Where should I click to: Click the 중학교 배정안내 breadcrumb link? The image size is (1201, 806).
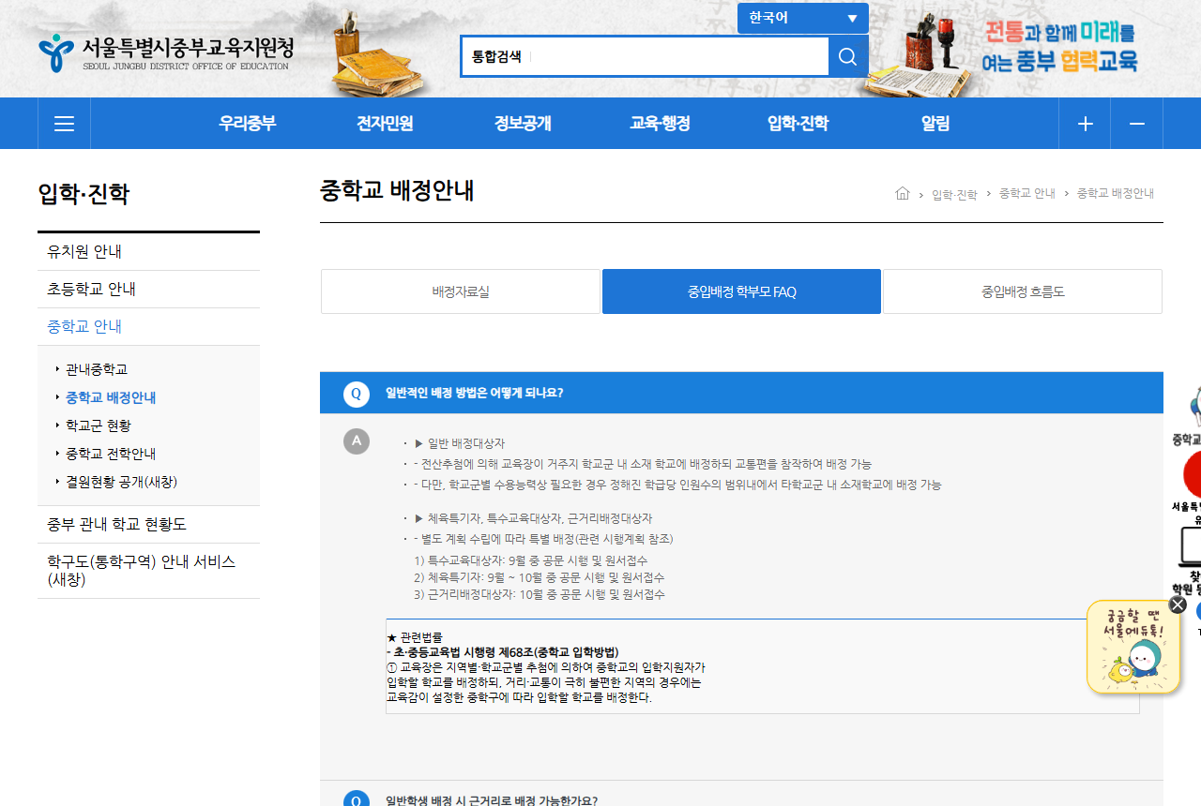click(1116, 193)
